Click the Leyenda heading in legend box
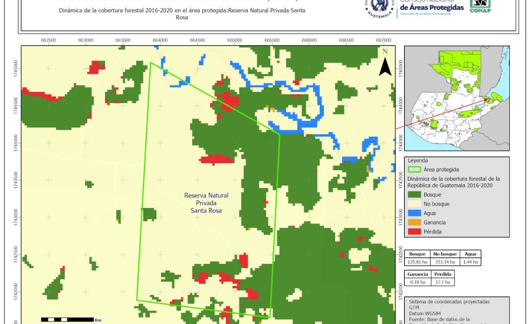The width and height of the screenshot is (531, 324). point(418,160)
